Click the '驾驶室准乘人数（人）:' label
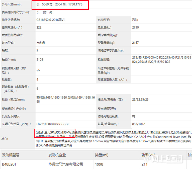 point(112,80)
